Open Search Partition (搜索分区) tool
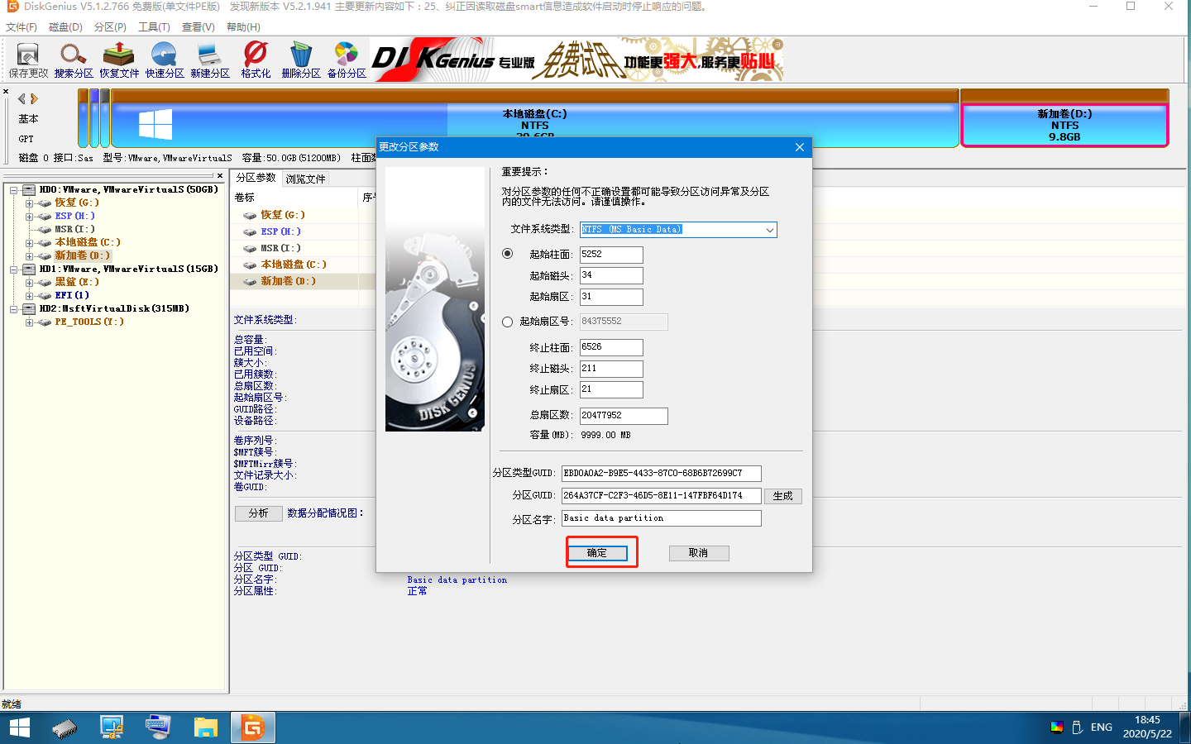The image size is (1191, 744). click(x=74, y=60)
